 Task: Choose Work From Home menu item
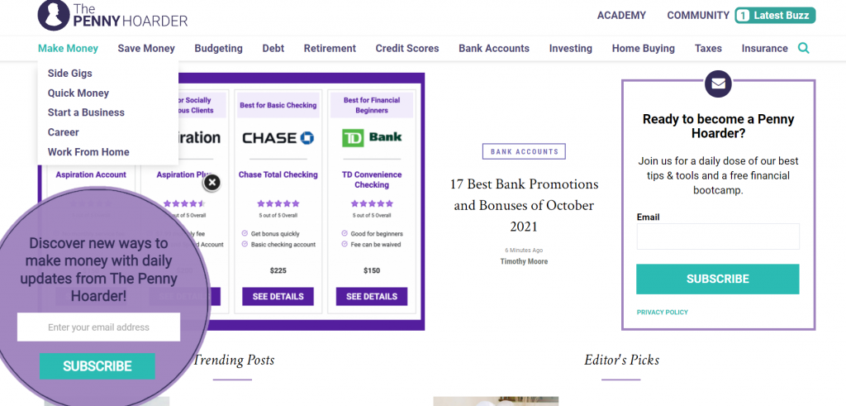pos(88,152)
